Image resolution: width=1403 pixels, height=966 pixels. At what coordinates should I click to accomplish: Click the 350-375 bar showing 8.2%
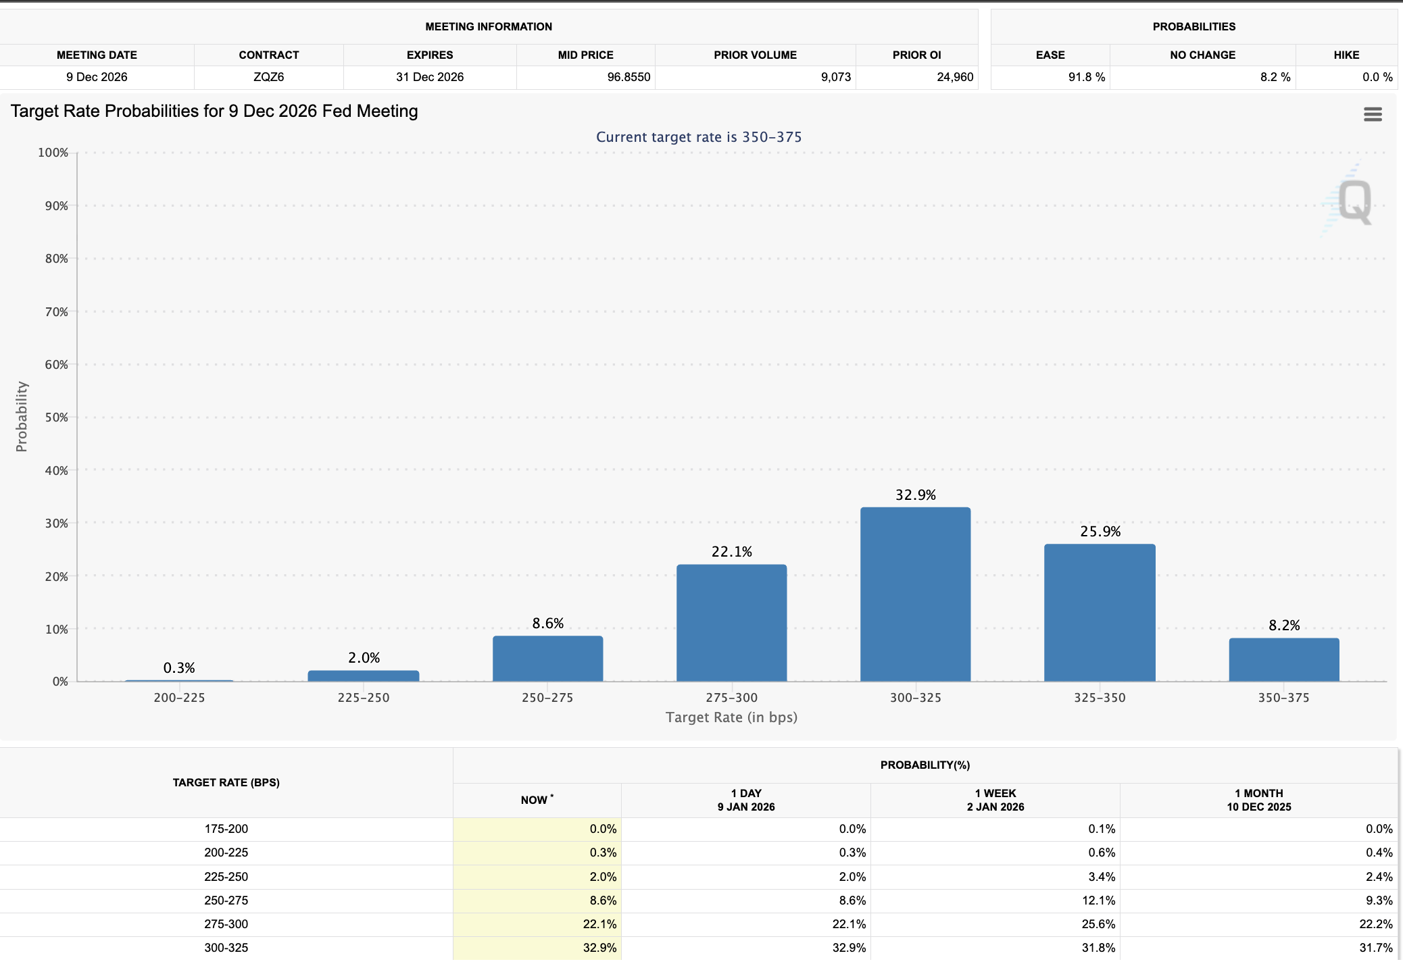pos(1283,660)
